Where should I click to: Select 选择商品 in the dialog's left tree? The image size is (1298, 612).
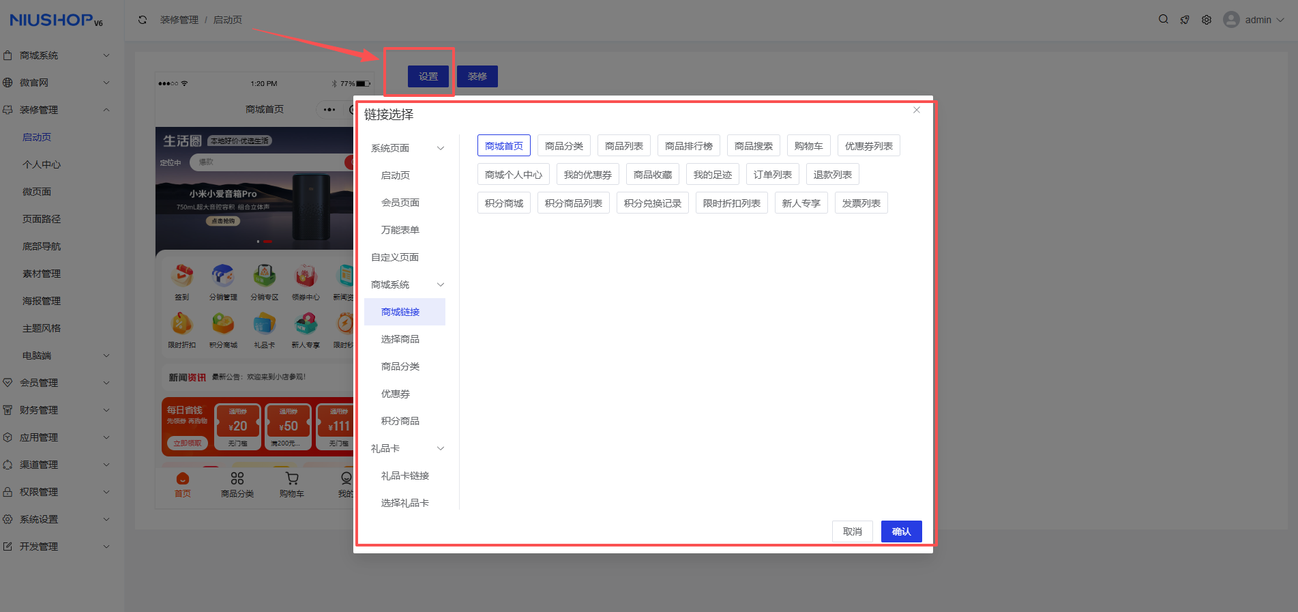pyautogui.click(x=400, y=339)
